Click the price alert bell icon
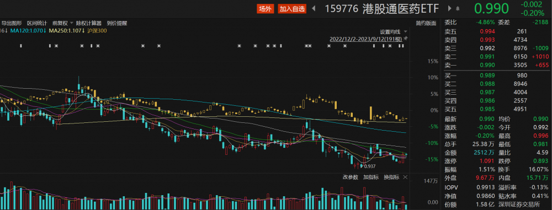Screen dimensions: 552x210 (458, 9)
